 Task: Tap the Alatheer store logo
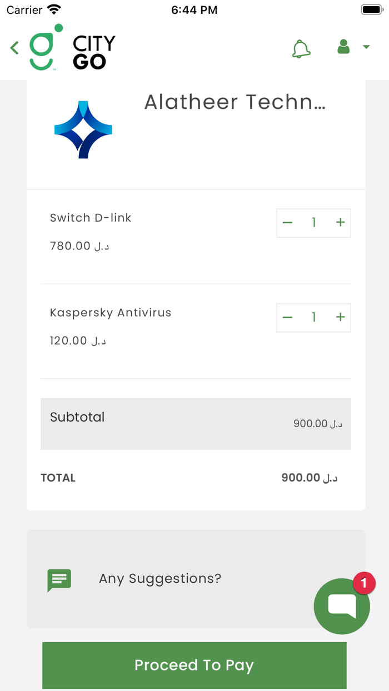pyautogui.click(x=83, y=130)
